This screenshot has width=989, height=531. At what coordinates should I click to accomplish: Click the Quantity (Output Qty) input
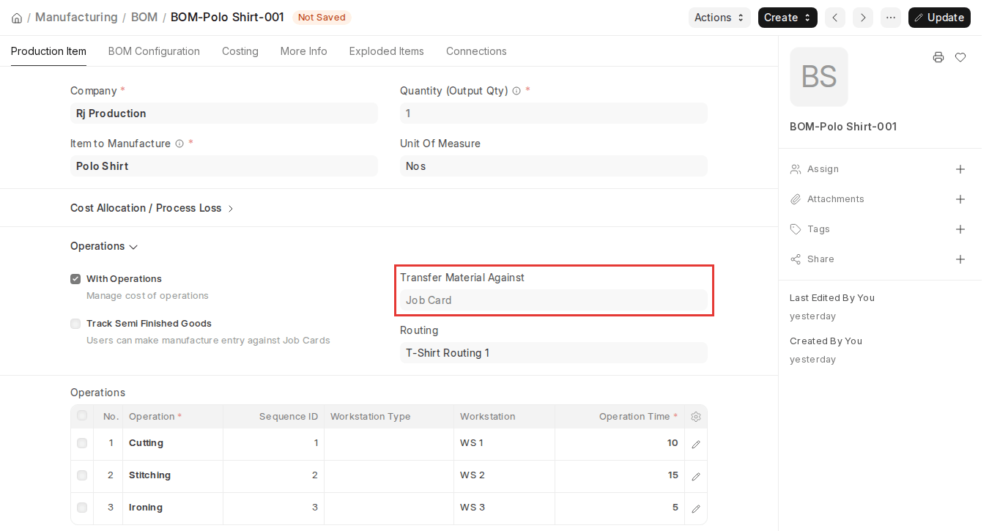[x=554, y=114]
